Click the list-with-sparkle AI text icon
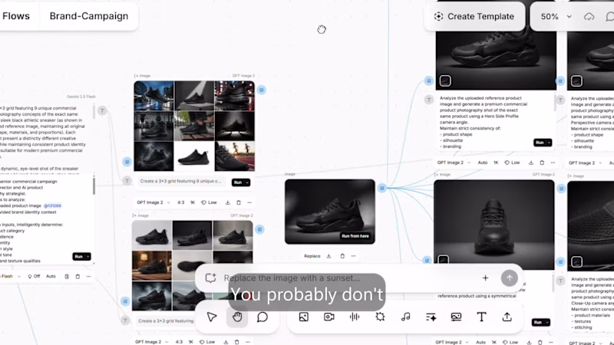Screen dimensions: 614x345 [x=431, y=317]
